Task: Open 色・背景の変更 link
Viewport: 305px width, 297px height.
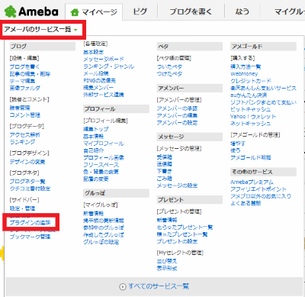Action: click(x=101, y=172)
